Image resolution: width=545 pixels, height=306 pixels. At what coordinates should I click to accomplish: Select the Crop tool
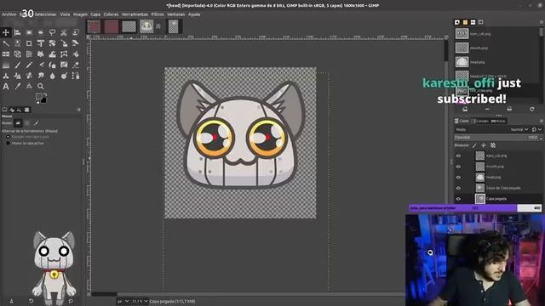[x=29, y=43]
